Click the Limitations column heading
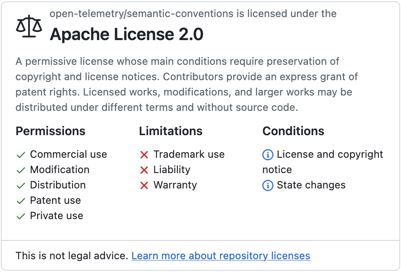The width and height of the screenshot is (401, 272). (171, 131)
